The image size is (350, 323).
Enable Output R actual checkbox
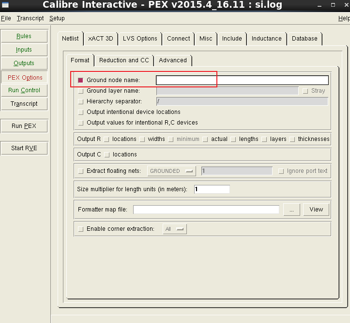[205, 140]
